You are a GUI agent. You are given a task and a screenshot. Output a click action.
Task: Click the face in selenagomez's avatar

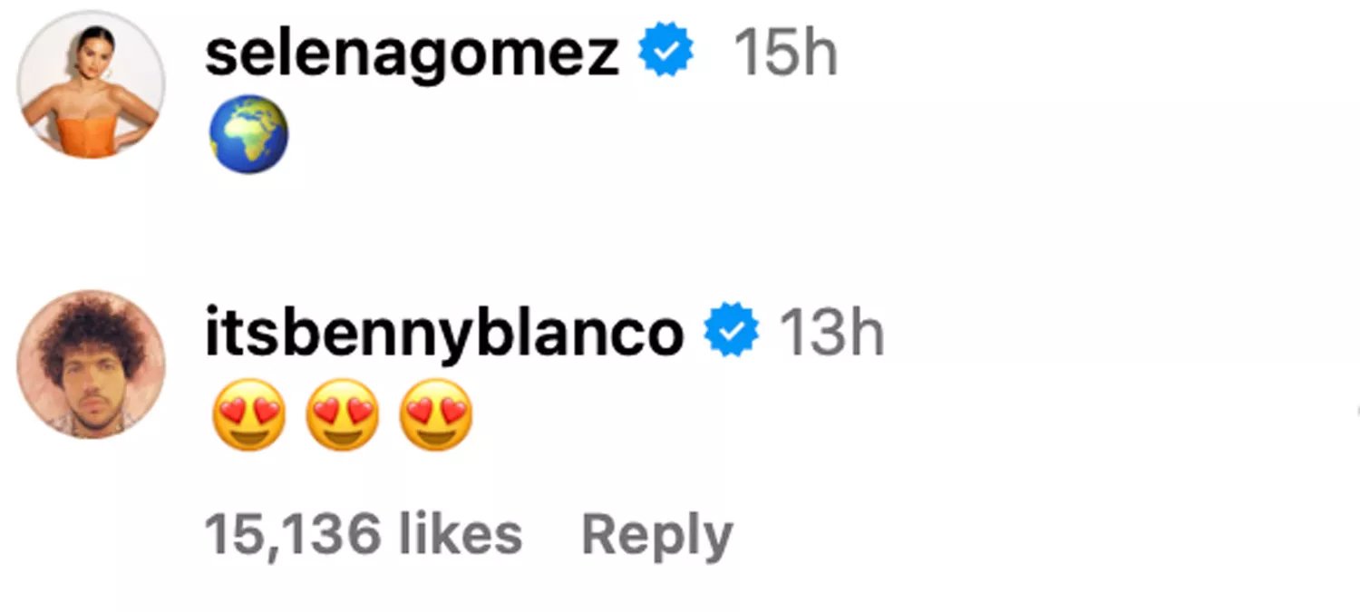pos(93,52)
